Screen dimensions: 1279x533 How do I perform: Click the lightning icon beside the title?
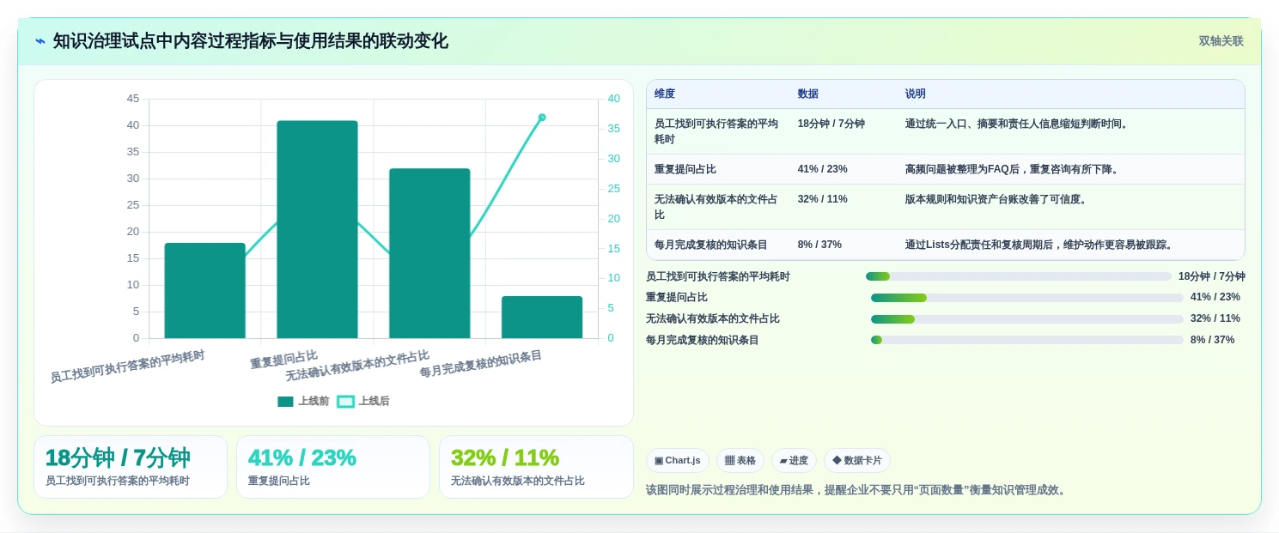click(40, 41)
